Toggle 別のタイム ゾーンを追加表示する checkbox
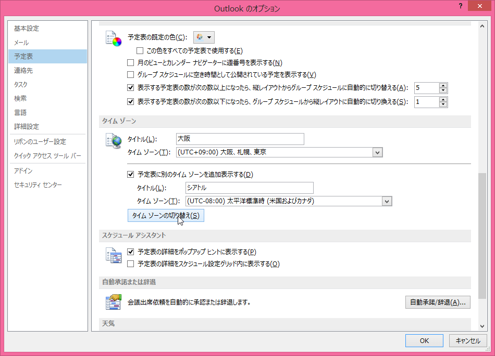Viewport: 495px width, 356px height. click(x=130, y=175)
